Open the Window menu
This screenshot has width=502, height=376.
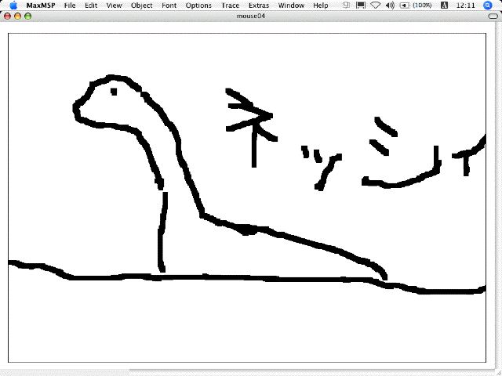[291, 5]
